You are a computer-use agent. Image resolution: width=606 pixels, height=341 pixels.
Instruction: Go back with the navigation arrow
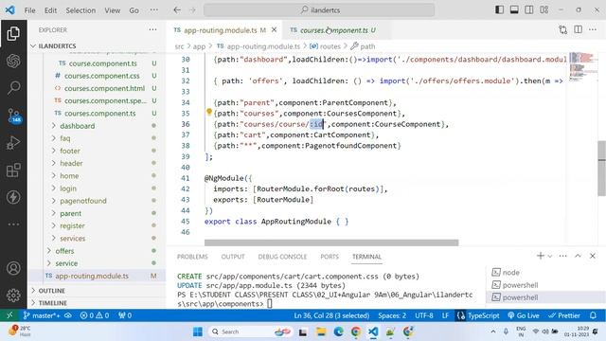(177, 10)
